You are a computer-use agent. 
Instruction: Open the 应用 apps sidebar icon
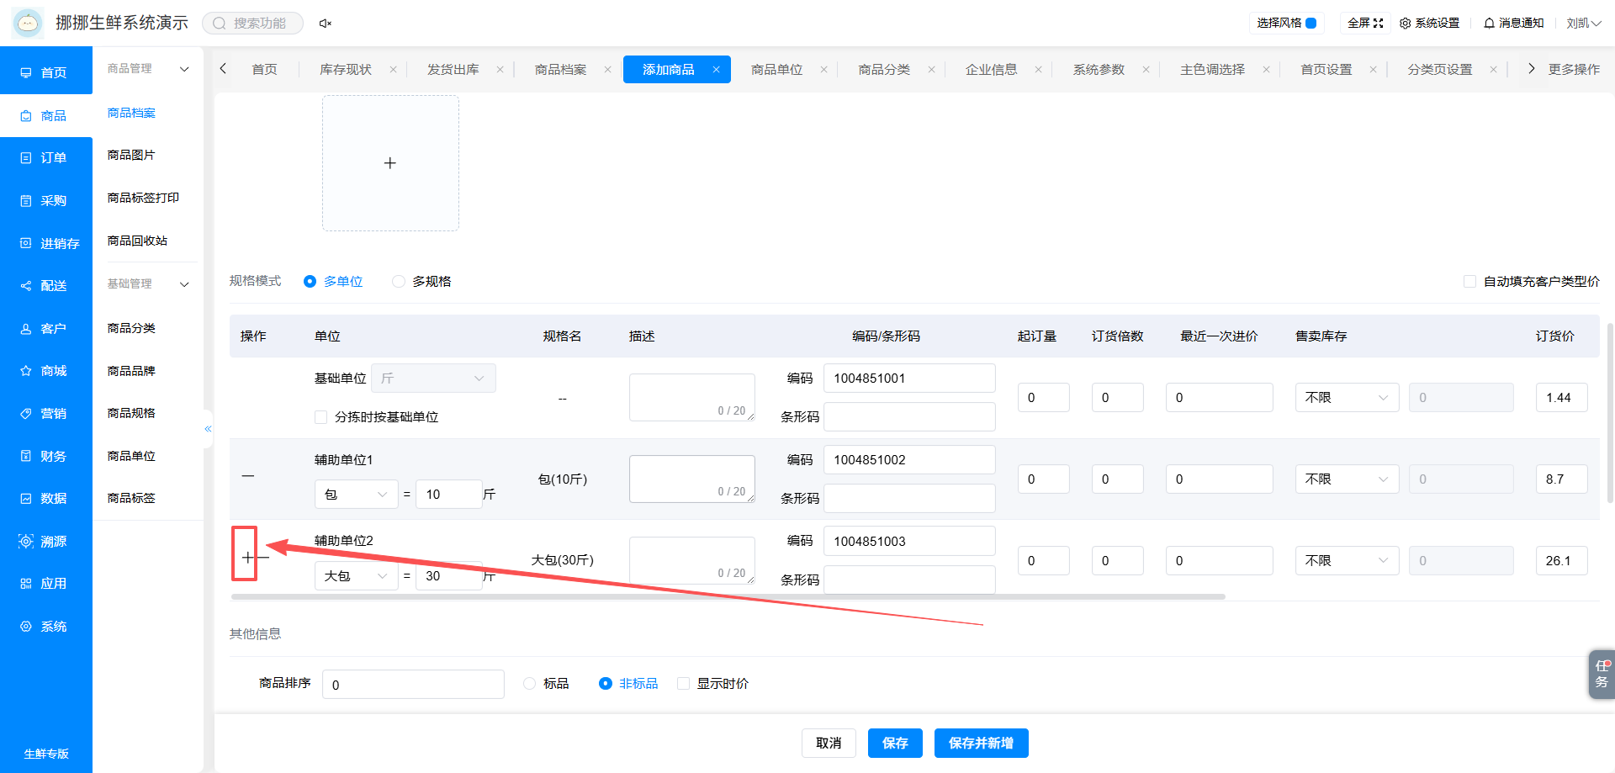tap(26, 584)
